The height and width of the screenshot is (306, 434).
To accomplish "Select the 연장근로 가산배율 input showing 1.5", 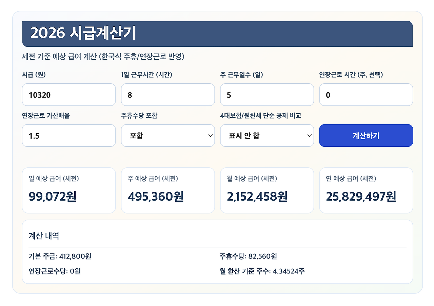I will tap(69, 136).
